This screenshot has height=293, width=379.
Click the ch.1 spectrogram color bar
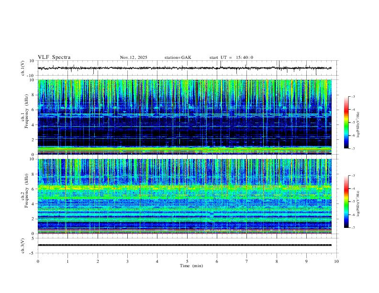346,123
